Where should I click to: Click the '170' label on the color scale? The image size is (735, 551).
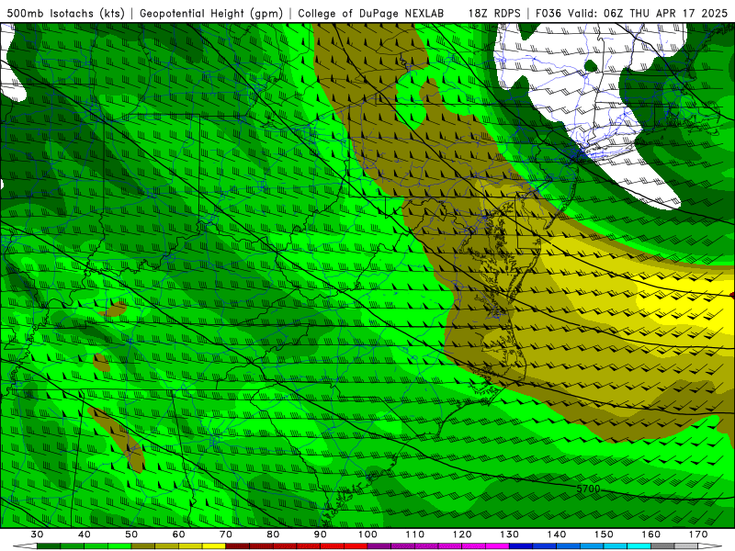pos(698,534)
